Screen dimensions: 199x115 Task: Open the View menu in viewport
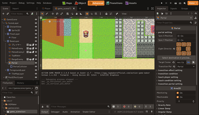click(x=124, y=14)
